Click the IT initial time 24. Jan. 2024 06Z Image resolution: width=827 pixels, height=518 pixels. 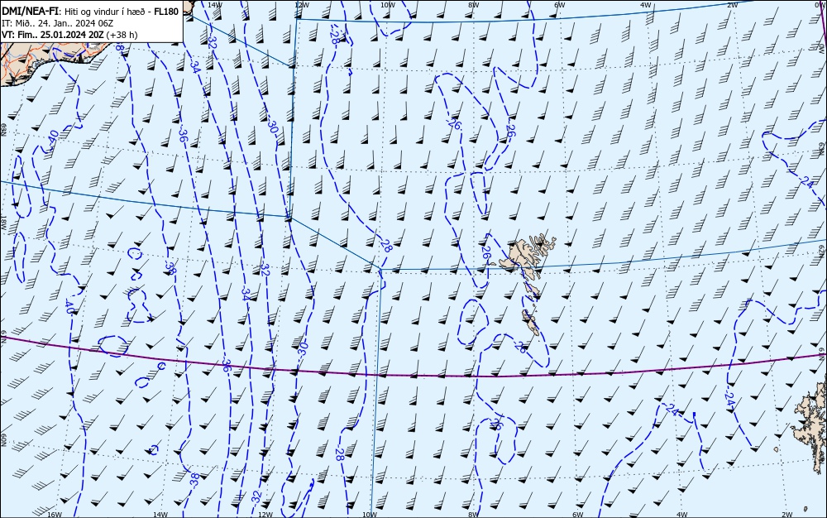pyautogui.click(x=57, y=23)
